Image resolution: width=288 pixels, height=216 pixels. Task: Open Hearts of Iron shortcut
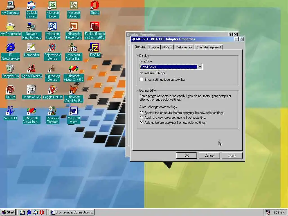31,92
